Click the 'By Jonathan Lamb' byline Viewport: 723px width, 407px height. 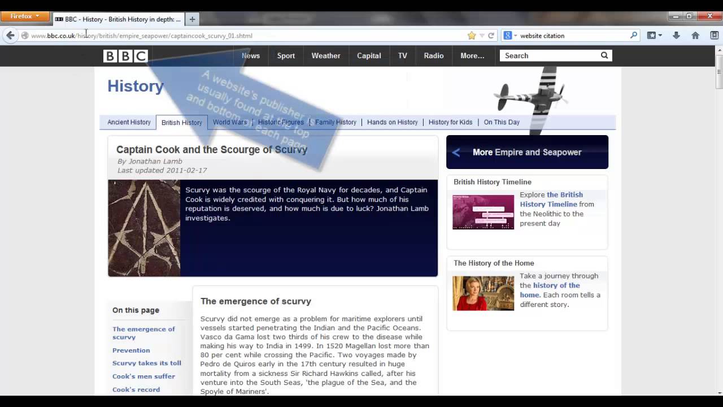(150, 161)
